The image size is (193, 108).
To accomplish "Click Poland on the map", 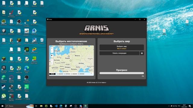I will point(67,58).
